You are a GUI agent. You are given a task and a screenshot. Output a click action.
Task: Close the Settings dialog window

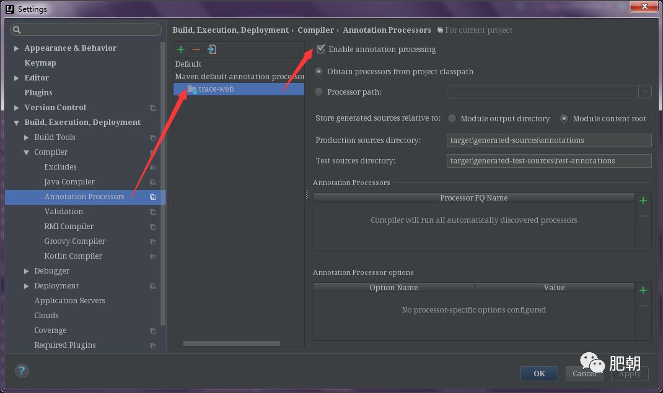(644, 6)
